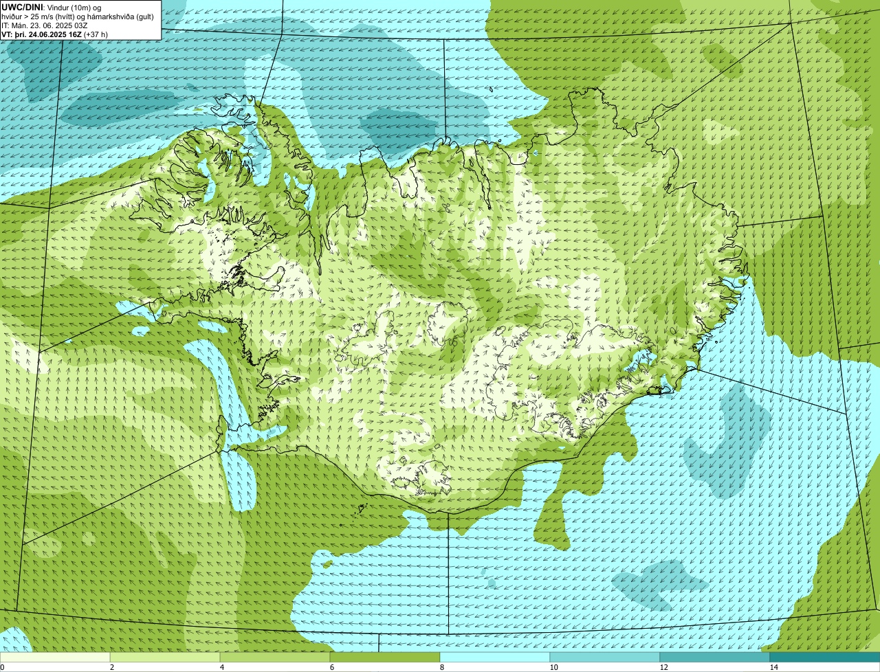This screenshot has height=672, width=880.
Task: Click the scale label '4'
Action: (221, 667)
